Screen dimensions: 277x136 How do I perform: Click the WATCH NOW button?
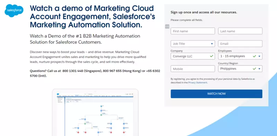216,94
